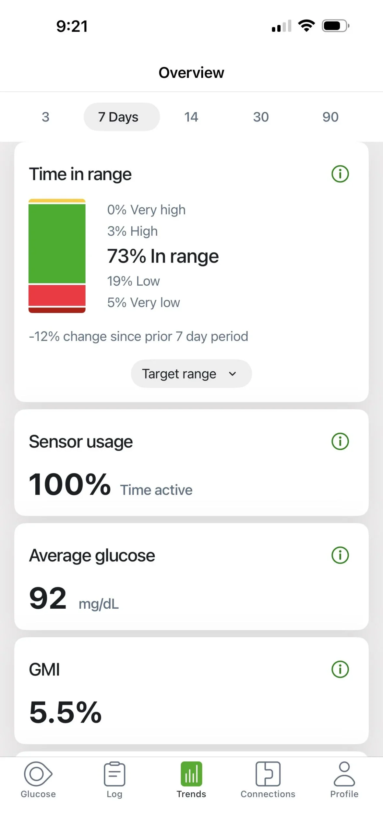
Task: Select the 3 day period
Action: [x=45, y=117]
